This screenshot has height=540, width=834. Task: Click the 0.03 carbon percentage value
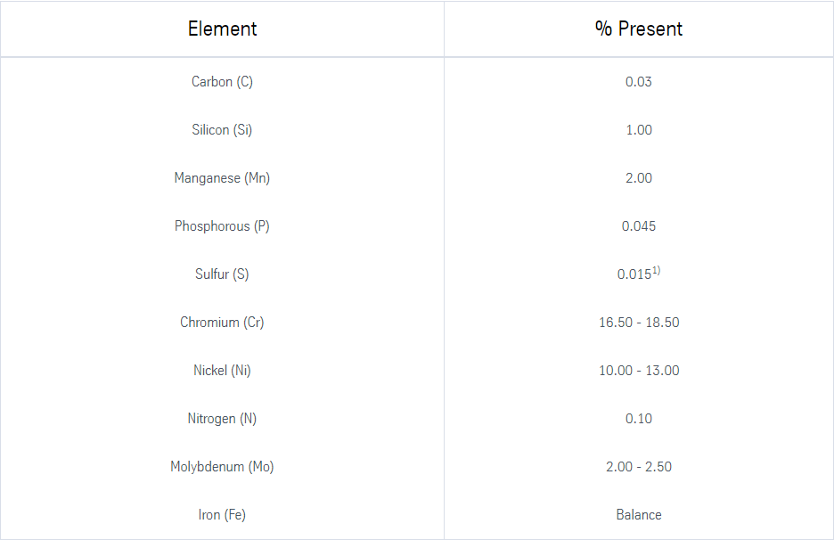(x=639, y=82)
